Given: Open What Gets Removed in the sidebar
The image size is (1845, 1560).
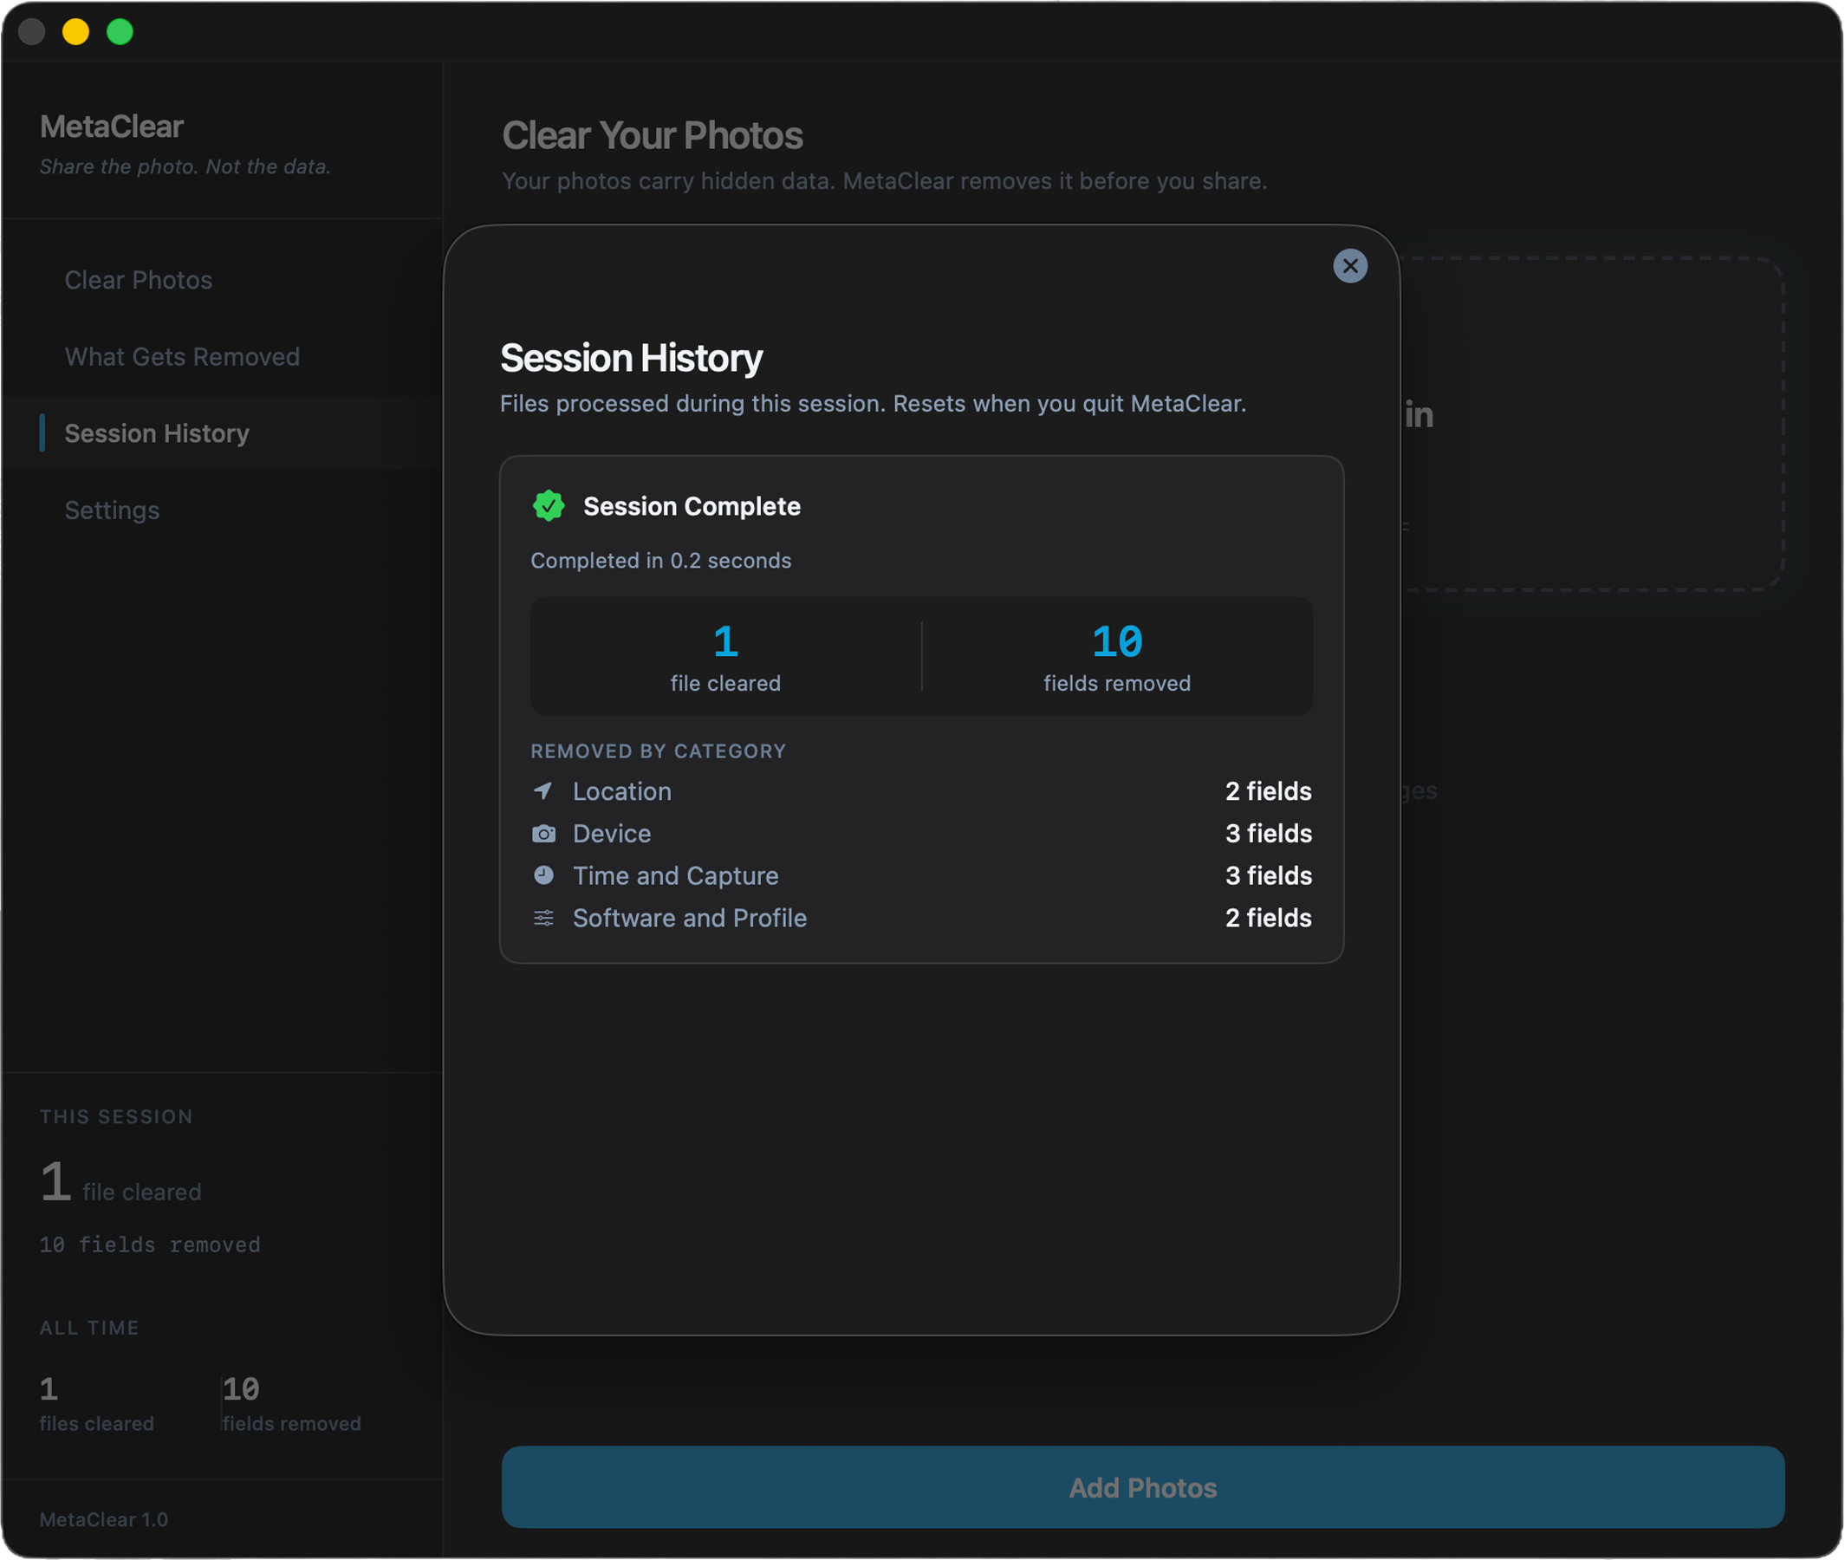Looking at the screenshot, I should pyautogui.click(x=182, y=356).
